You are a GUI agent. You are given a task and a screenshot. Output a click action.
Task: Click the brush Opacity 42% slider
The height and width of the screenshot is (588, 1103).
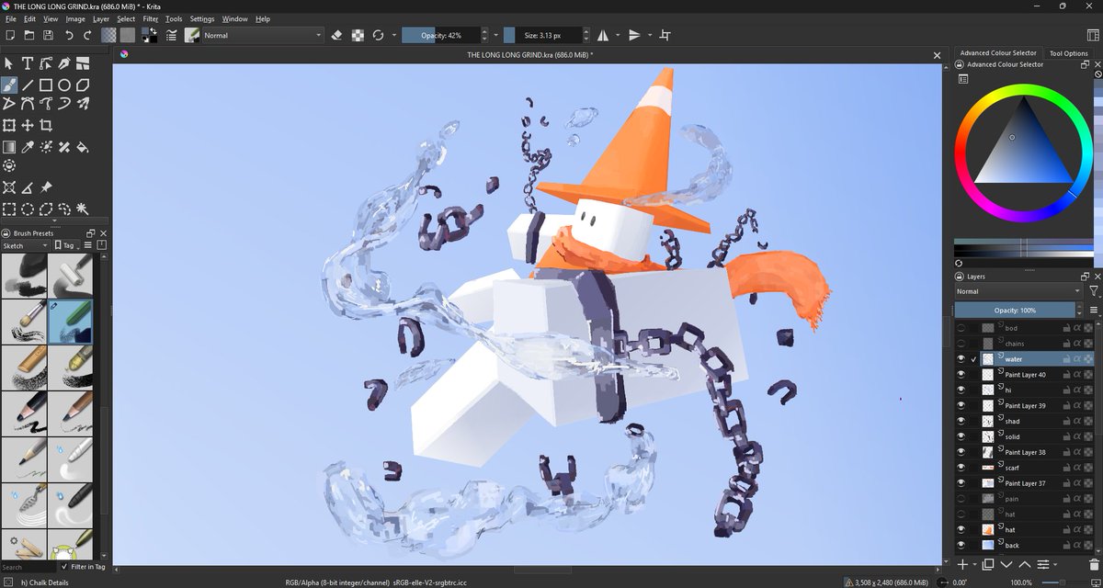tap(441, 35)
